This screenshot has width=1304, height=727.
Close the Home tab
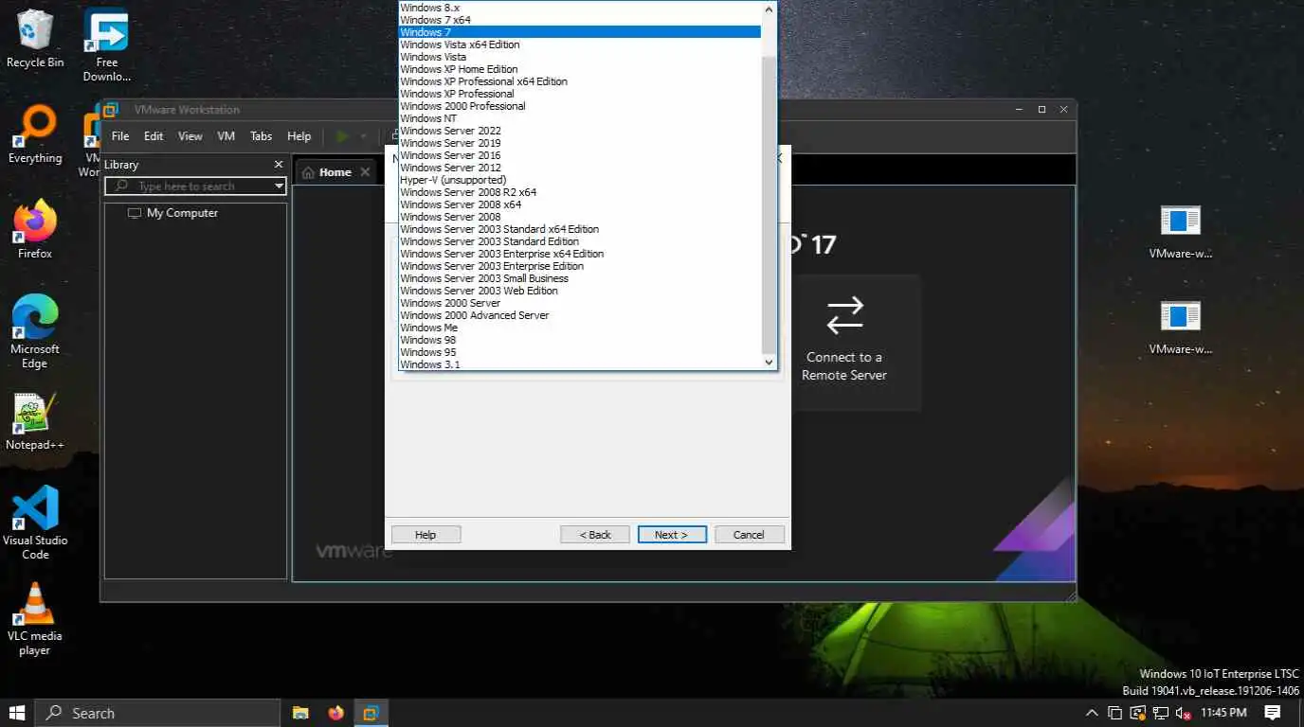[365, 172]
